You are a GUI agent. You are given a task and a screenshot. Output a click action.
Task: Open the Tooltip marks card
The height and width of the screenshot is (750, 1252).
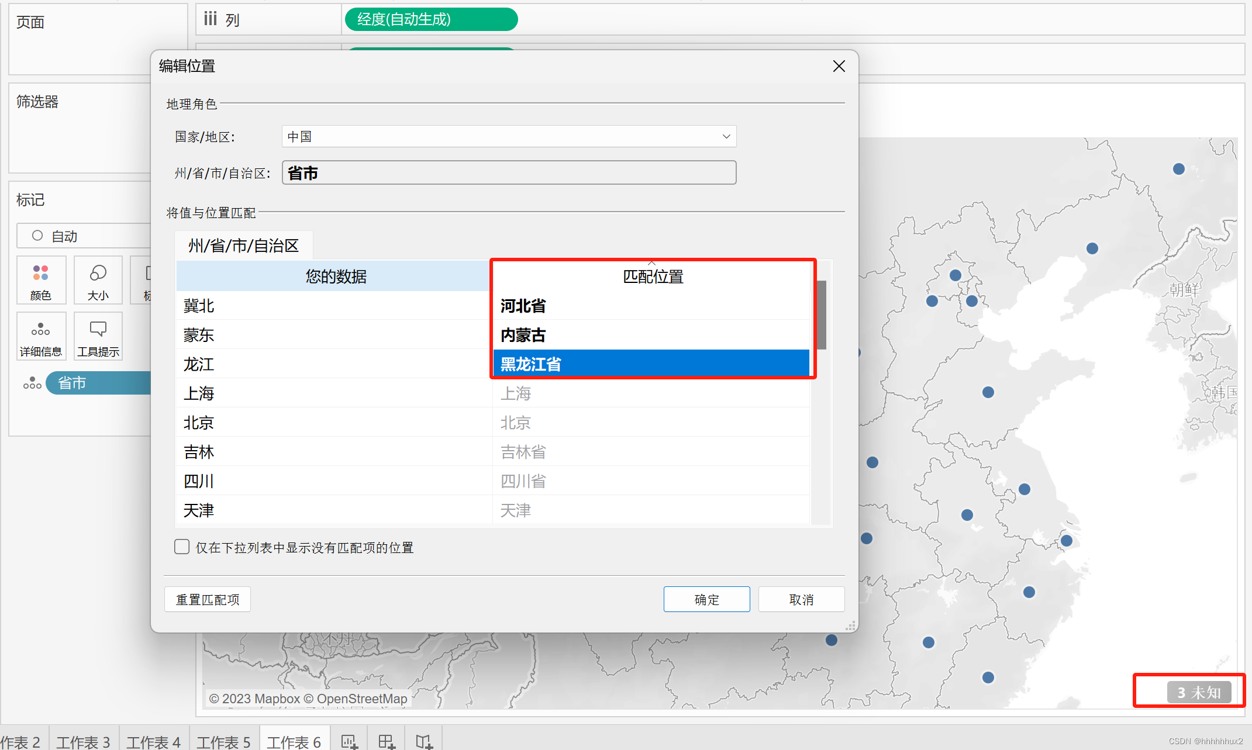pyautogui.click(x=98, y=337)
